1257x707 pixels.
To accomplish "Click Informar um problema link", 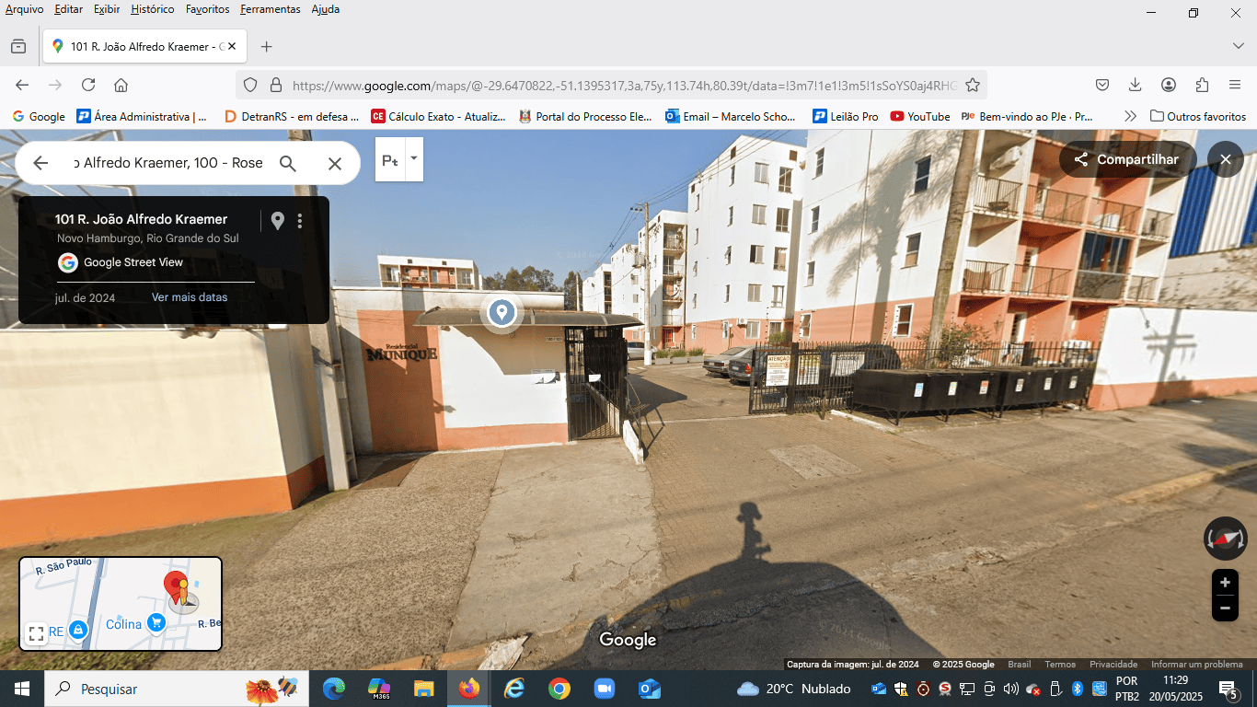I will tap(1197, 665).
